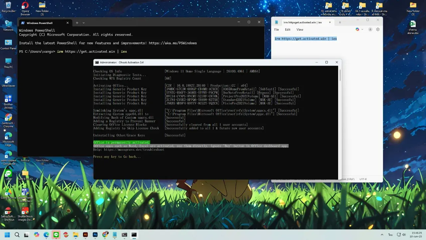The height and width of the screenshot is (240, 426).
Task: Open Copilot from the taskbar
Action: 36,235
